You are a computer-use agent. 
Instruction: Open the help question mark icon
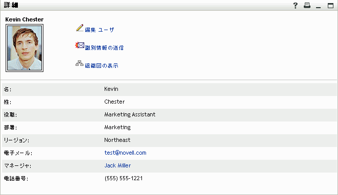tap(295, 6)
